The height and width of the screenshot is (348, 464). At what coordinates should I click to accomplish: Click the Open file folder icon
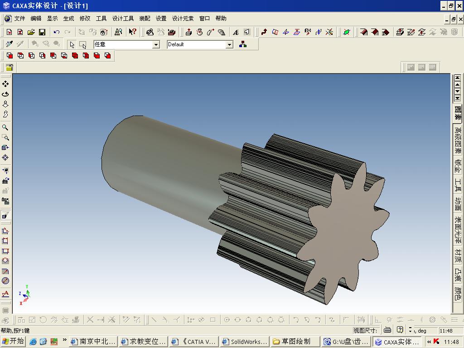(x=31, y=32)
